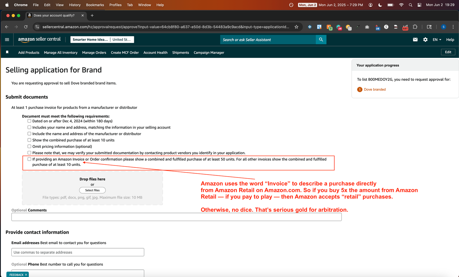Click the 'Dove branded' progress link
The width and height of the screenshot is (459, 277).
pyautogui.click(x=375, y=89)
